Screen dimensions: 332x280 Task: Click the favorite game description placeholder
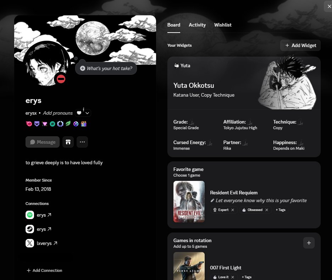(x=261, y=200)
